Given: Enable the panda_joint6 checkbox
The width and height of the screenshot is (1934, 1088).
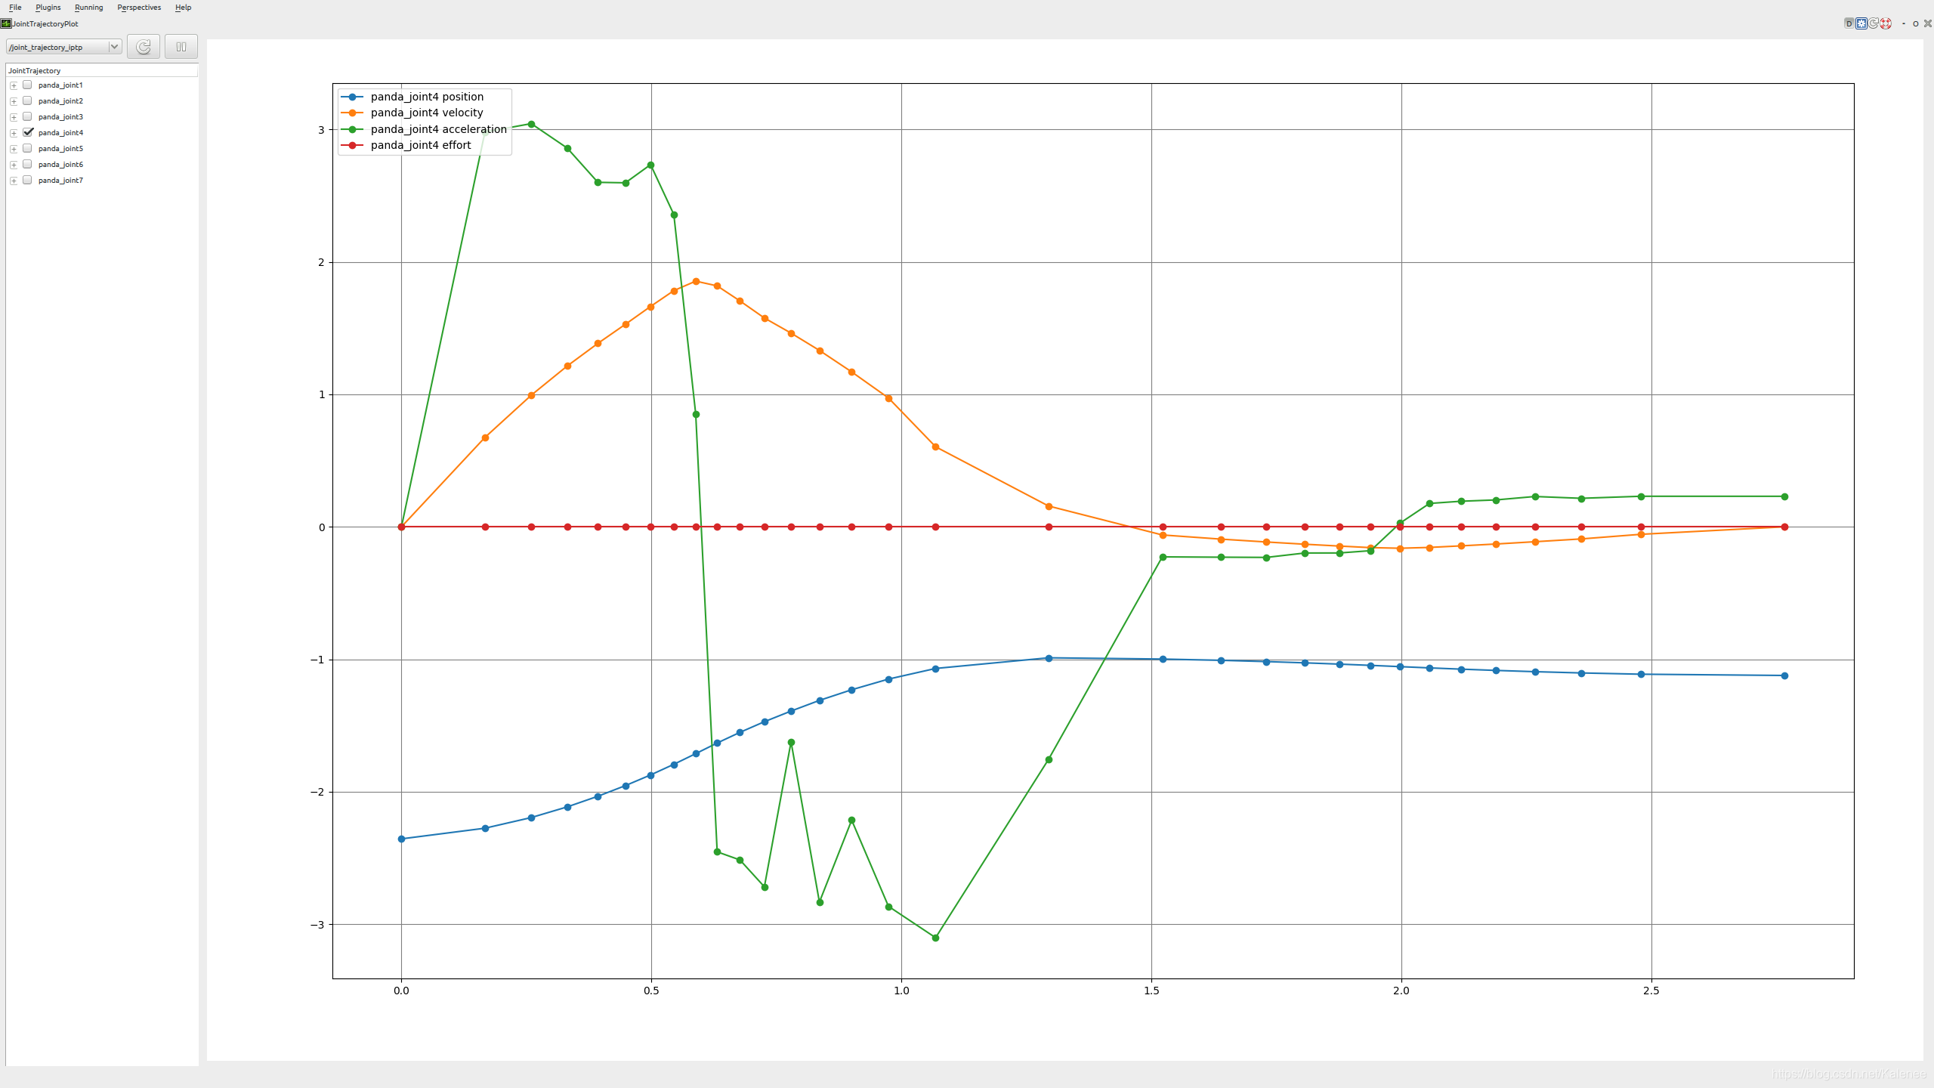Looking at the screenshot, I should (27, 164).
